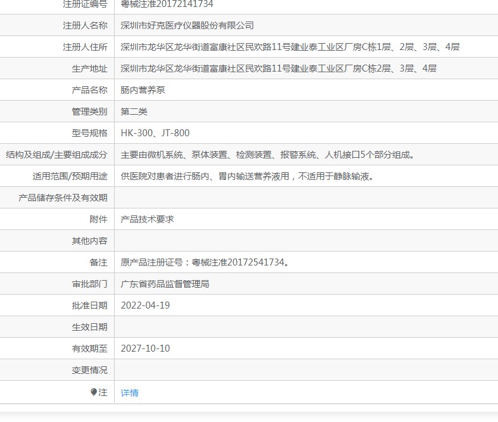This screenshot has height=422, width=498.
Task: Click intended use text starting 供医院对患者
Action: (247, 176)
